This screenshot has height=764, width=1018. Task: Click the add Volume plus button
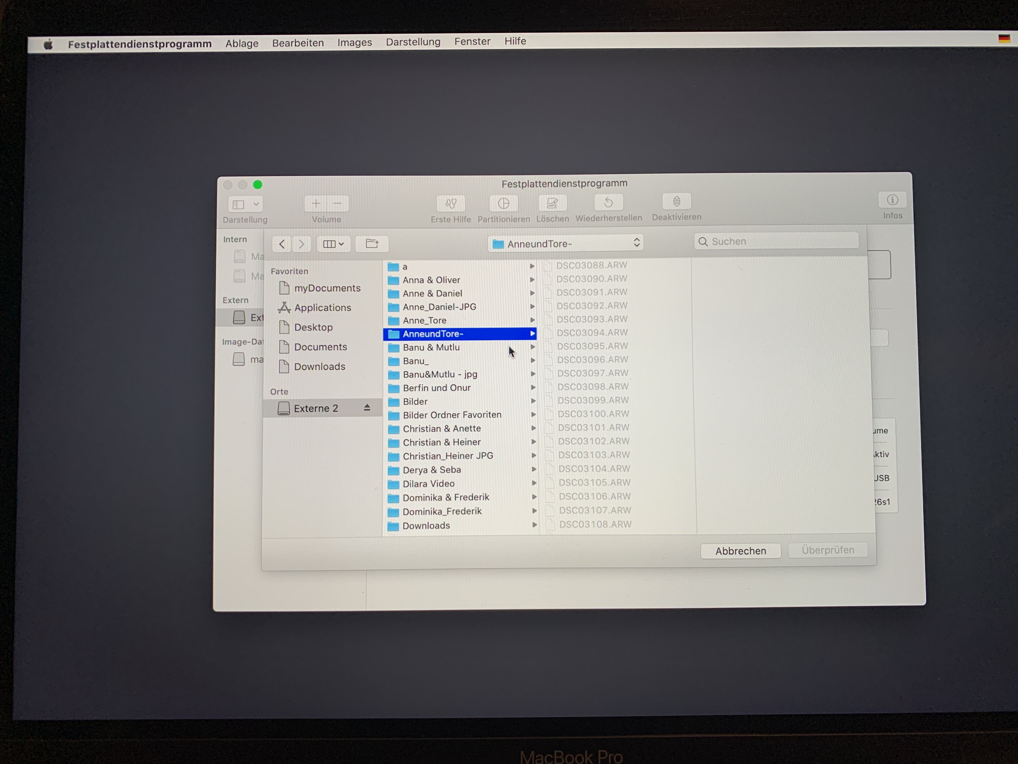[316, 204]
